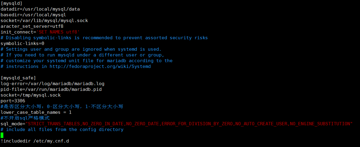Click the green block text cursor
The image size is (360, 147).
[x=2, y=135]
